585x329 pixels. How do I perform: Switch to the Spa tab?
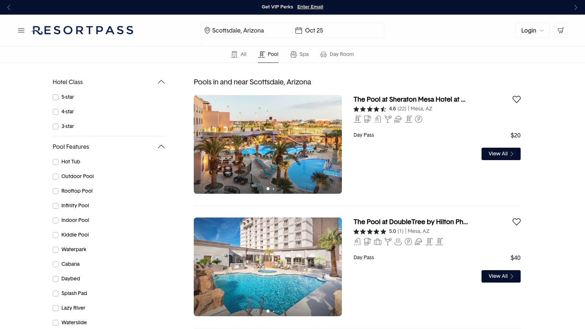tap(299, 54)
